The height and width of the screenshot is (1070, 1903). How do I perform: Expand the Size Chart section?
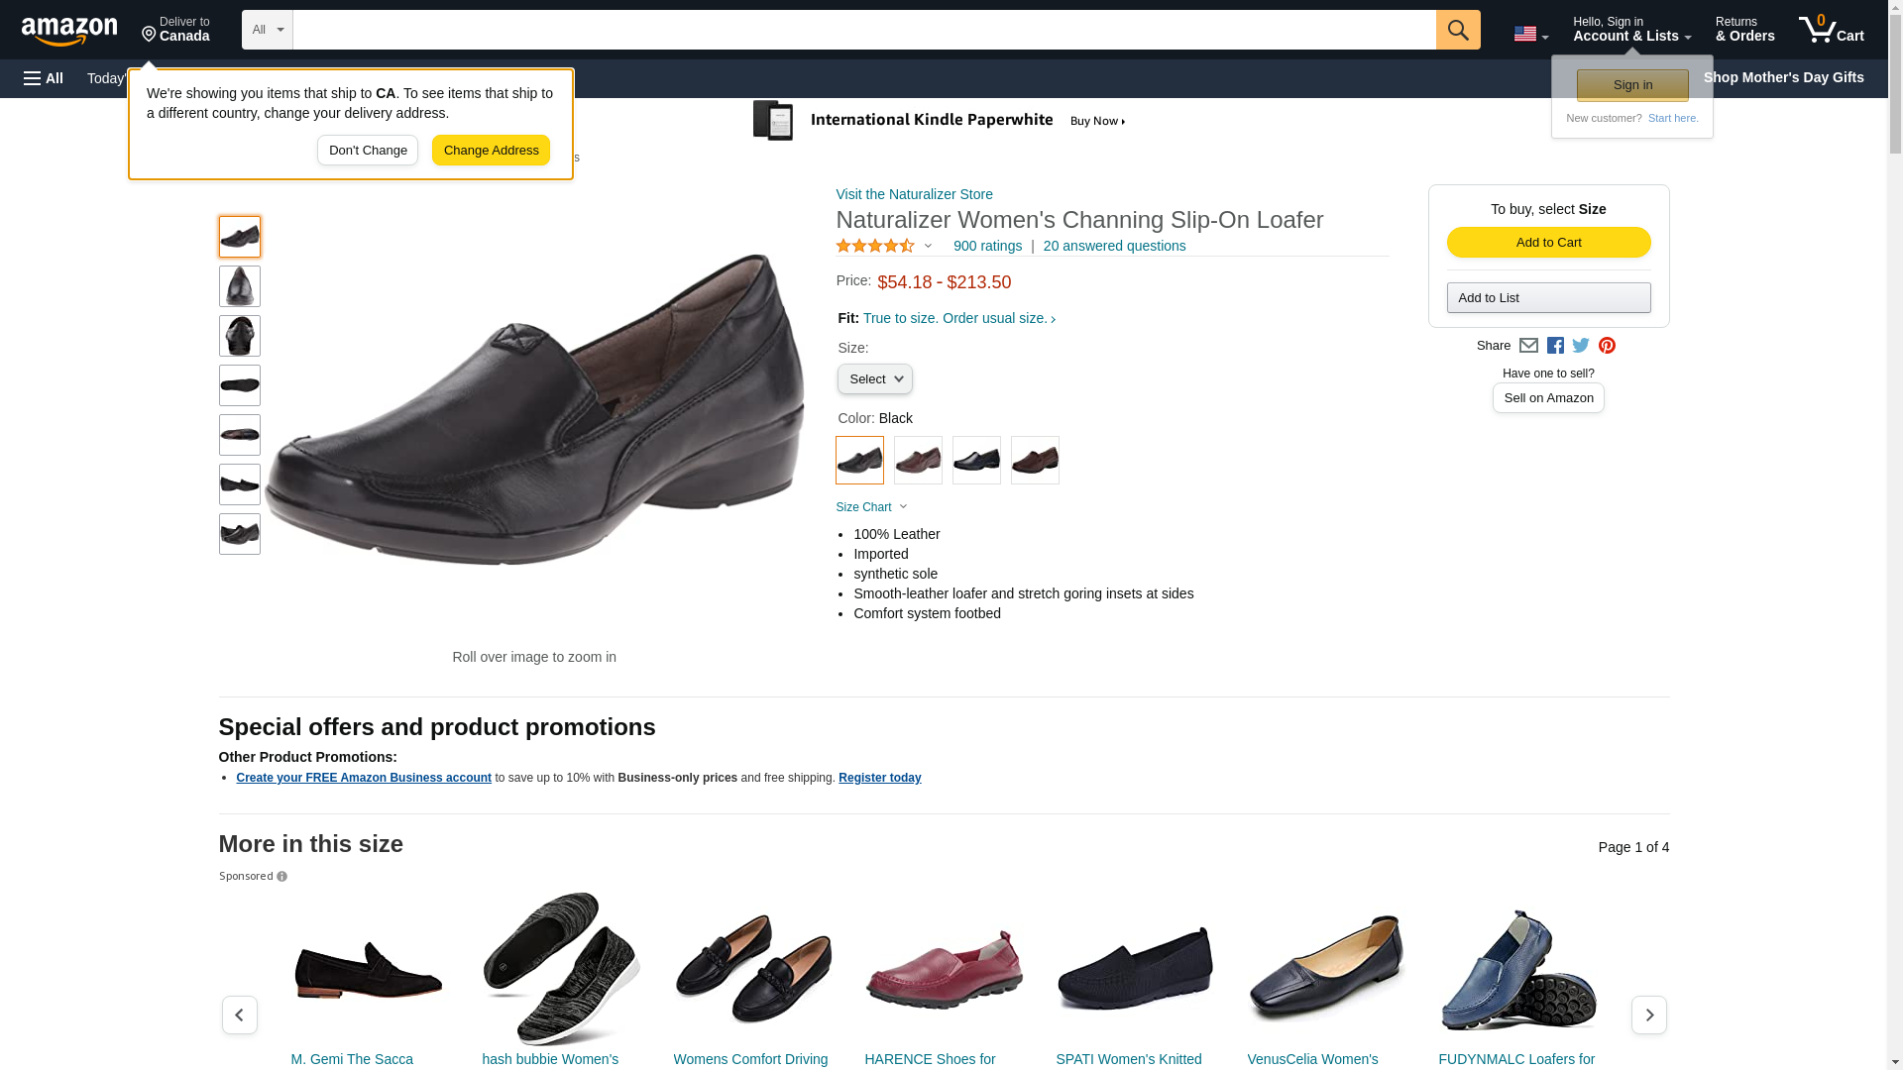click(871, 507)
